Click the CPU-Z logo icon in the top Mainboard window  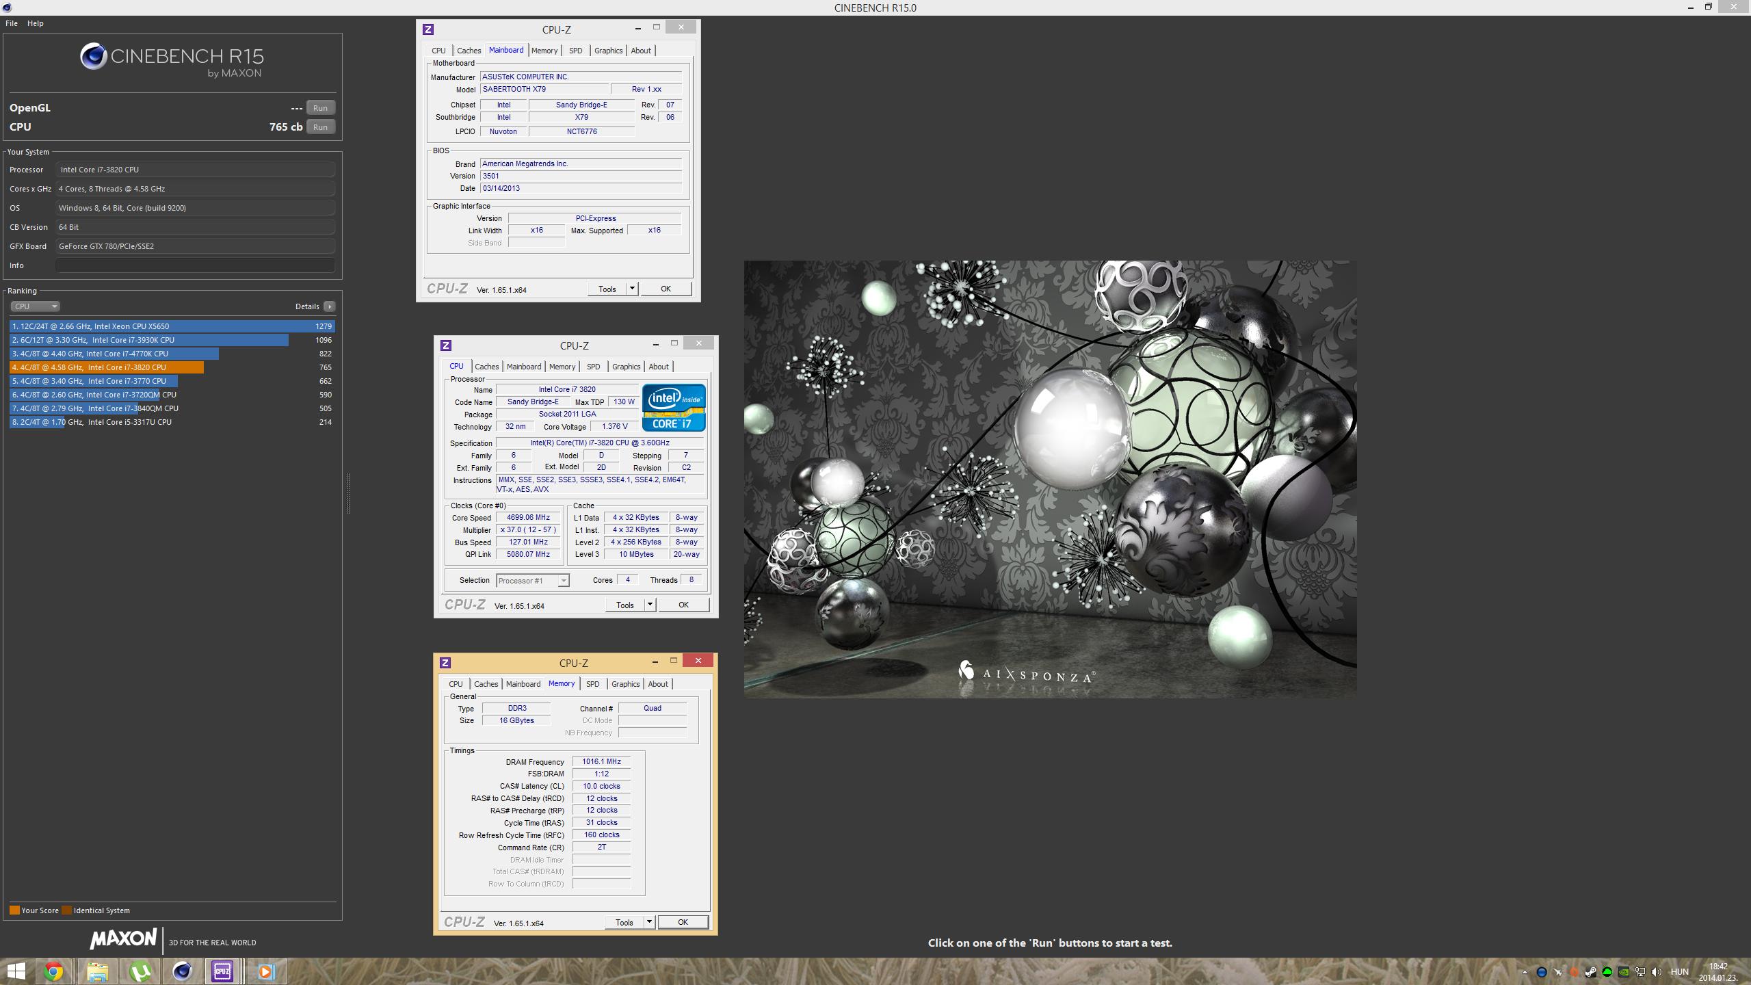click(428, 29)
